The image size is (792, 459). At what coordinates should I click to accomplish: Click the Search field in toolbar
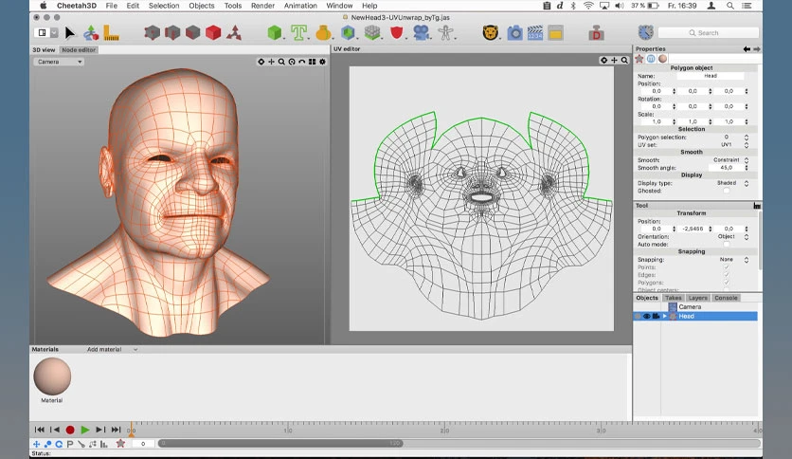point(708,33)
